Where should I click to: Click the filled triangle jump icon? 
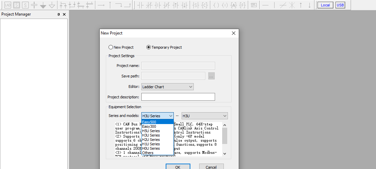tap(43, 5)
